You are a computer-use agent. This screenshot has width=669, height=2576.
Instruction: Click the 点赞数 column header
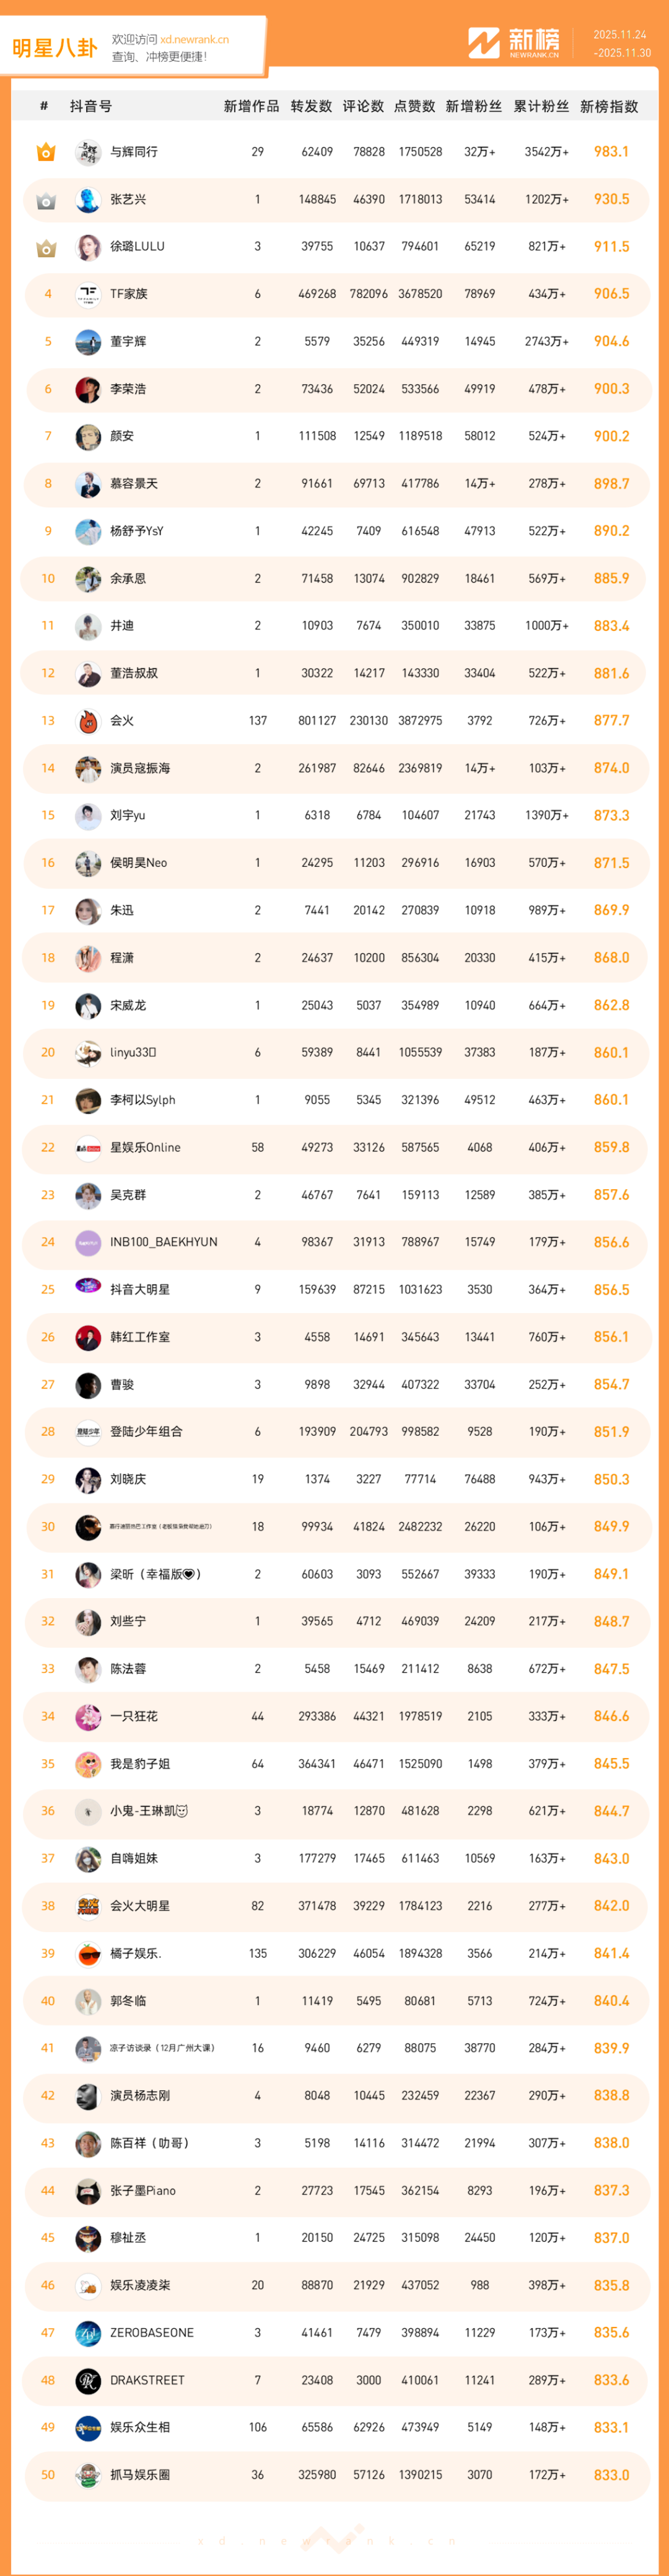(x=415, y=106)
